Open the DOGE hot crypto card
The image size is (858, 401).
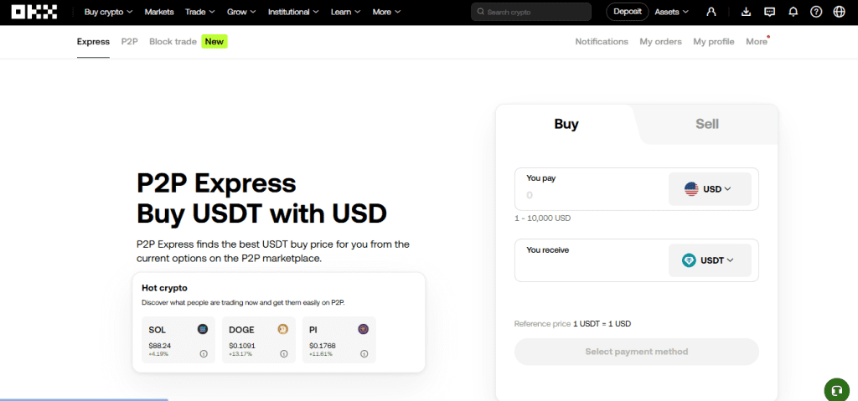click(x=259, y=340)
